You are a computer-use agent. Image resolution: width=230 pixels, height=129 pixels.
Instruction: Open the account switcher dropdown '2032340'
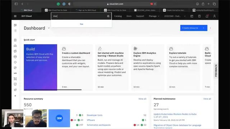(x=175, y=16)
